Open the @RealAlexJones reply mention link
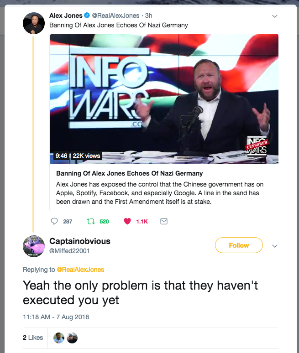Image resolution: width=299 pixels, height=353 pixels. [80, 270]
